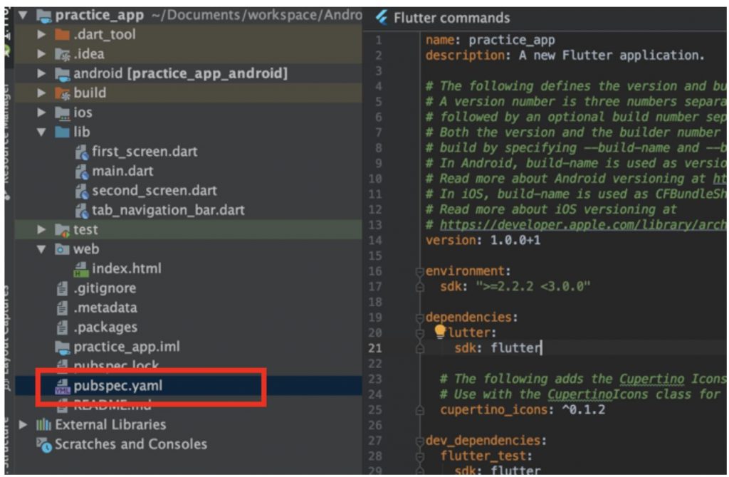The width and height of the screenshot is (729, 477).
Task: Click line number 21 in the gutter
Action: pyautogui.click(x=375, y=348)
